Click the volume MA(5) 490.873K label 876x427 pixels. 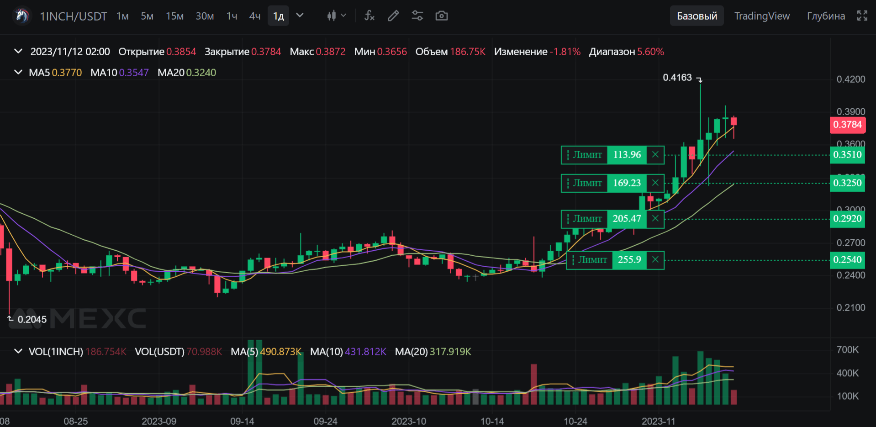(x=266, y=352)
